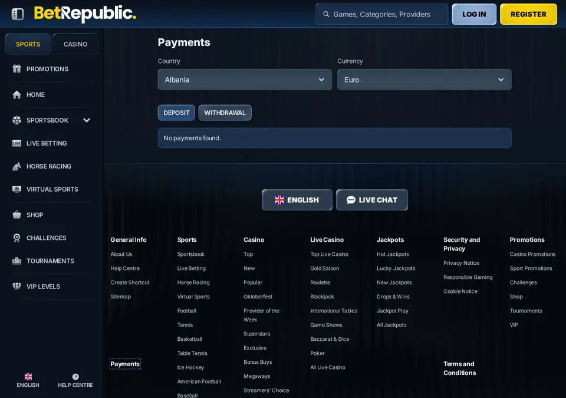Click the Payments footer link
The image size is (566, 398).
[125, 364]
